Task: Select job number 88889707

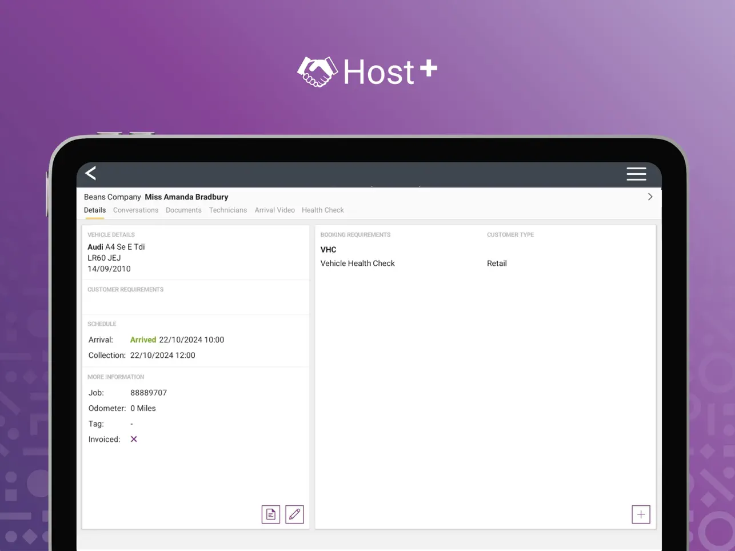Action: (149, 393)
